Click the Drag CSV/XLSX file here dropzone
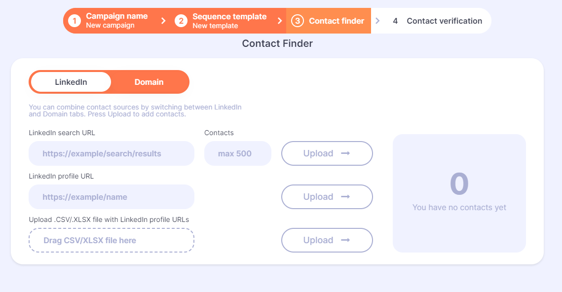Screen dimensions: 562x292 pyautogui.click(x=112, y=240)
